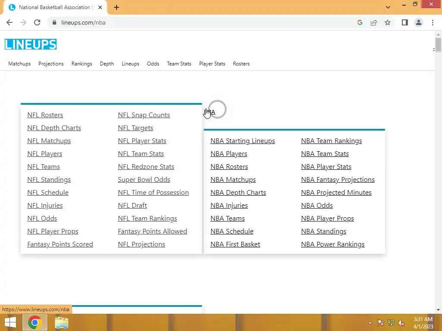Open NFL Time of Possession link
442x331 pixels.
[153, 193]
